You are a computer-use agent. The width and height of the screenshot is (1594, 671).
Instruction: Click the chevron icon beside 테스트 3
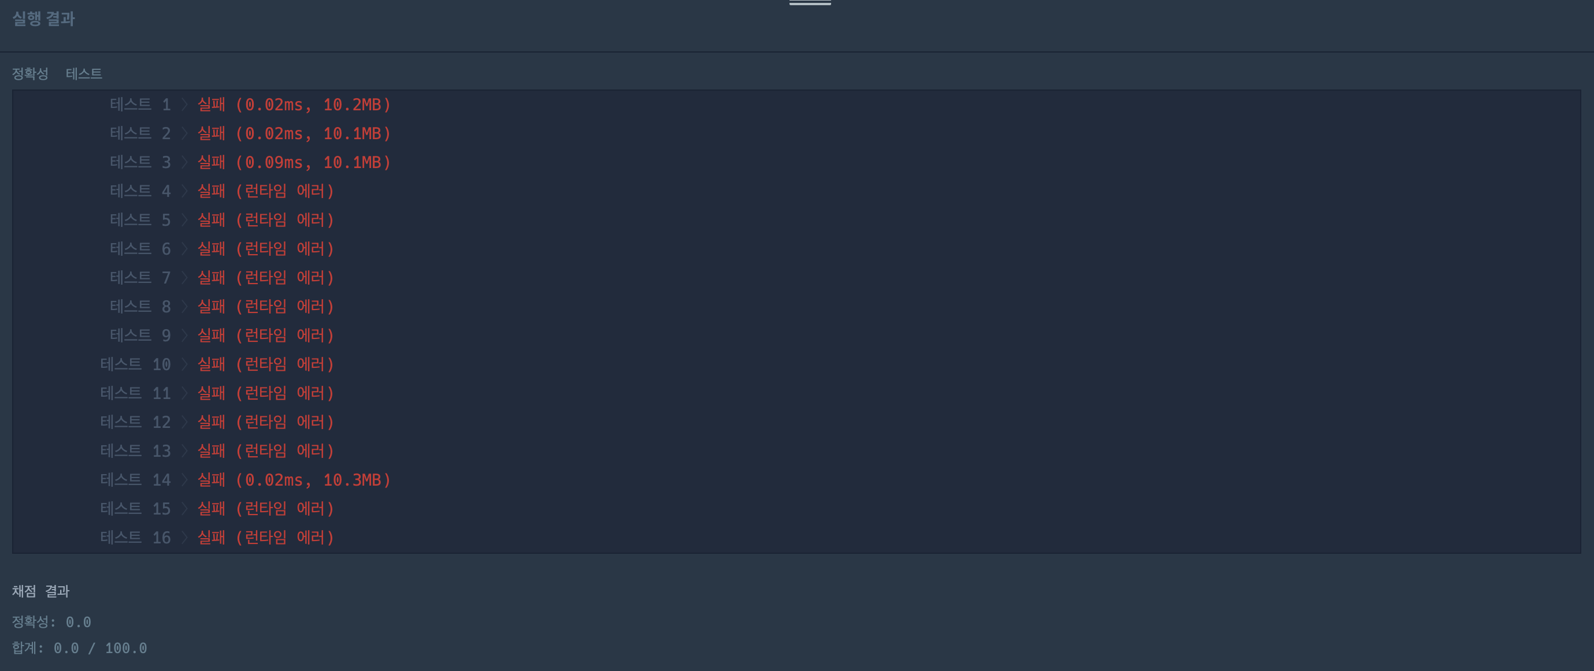click(184, 162)
